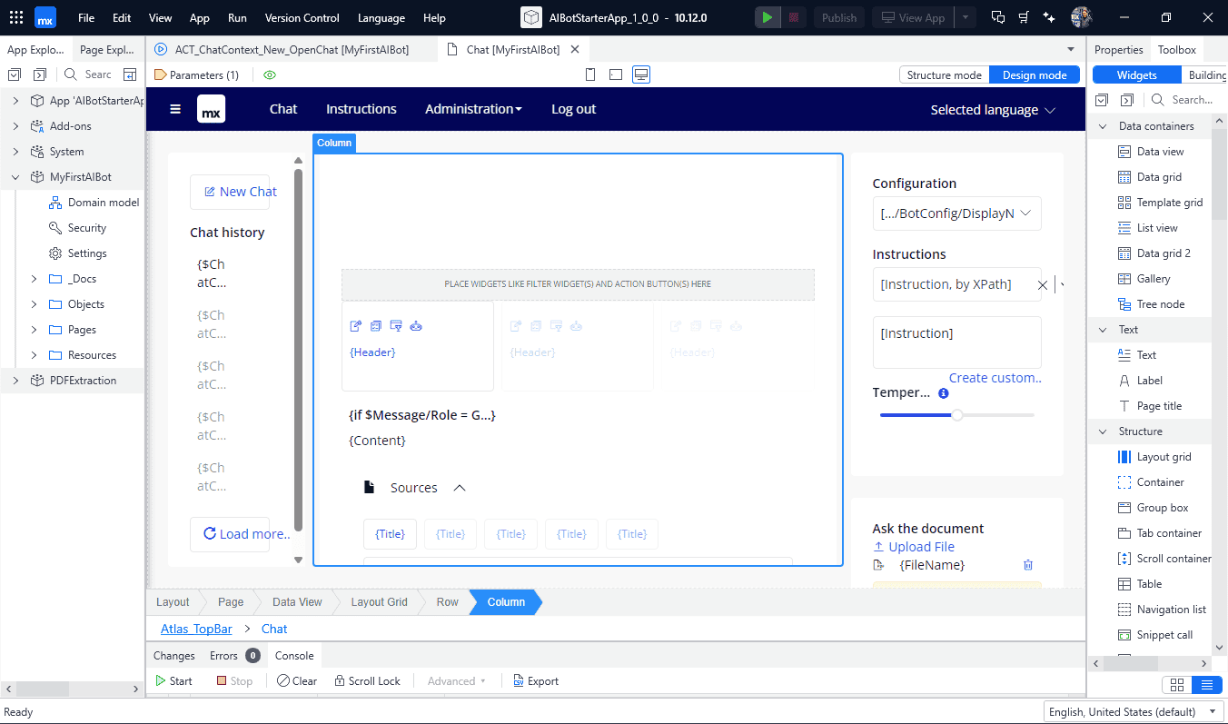Open the app switcher grid icon
Viewport: 1228px width, 724px height.
click(x=16, y=17)
